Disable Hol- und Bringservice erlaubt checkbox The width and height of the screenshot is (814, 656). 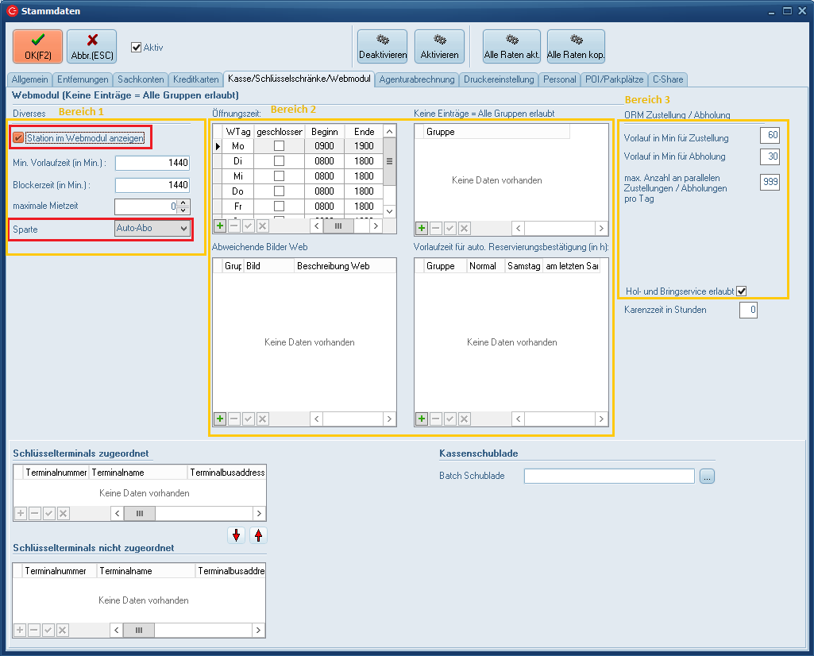pos(742,291)
